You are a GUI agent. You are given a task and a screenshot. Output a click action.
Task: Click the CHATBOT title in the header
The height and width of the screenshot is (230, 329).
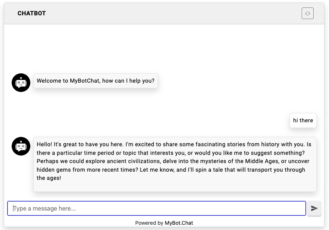31,13
